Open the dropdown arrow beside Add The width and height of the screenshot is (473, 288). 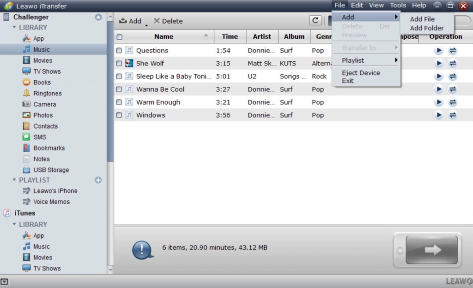(146, 25)
